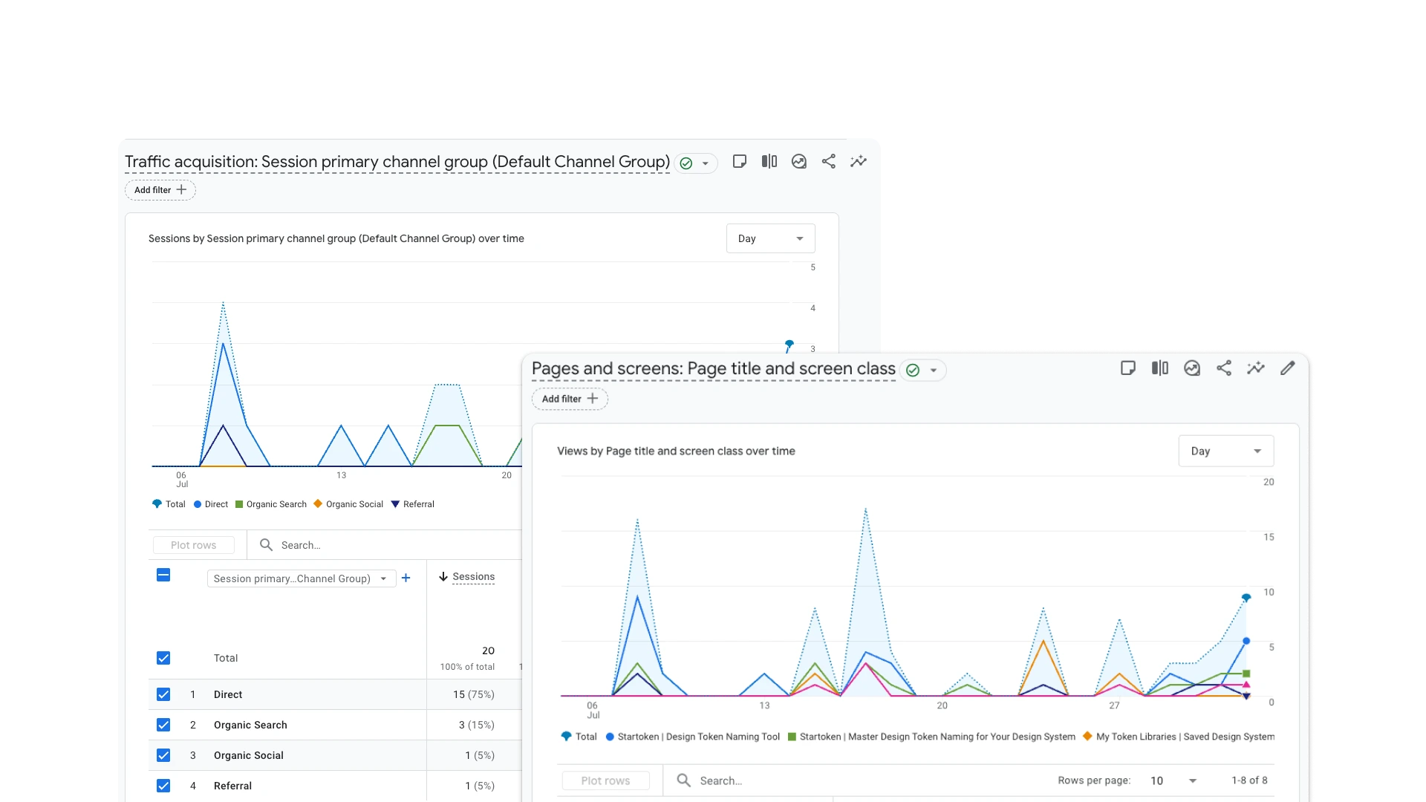
Task: Open the insights icon in Pages and screens header
Action: tap(1256, 368)
